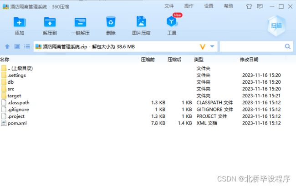Click the orange V icon in path bar
The width and height of the screenshot is (296, 186).
203,46
